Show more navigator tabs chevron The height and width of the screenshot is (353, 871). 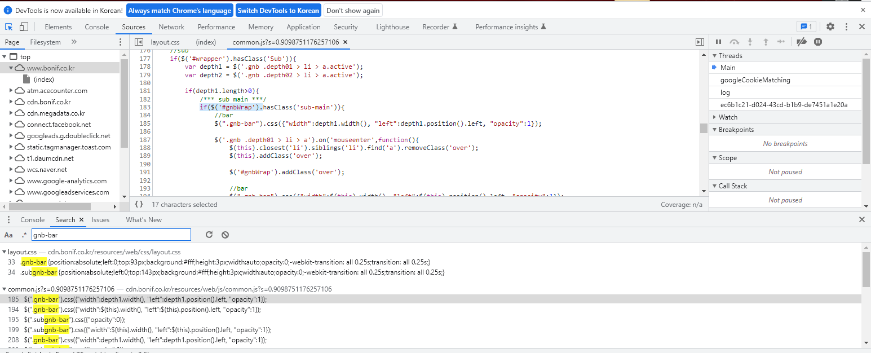[x=74, y=42]
